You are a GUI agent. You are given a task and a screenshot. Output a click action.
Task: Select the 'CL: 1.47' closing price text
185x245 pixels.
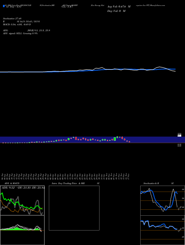[x=67, y=7]
